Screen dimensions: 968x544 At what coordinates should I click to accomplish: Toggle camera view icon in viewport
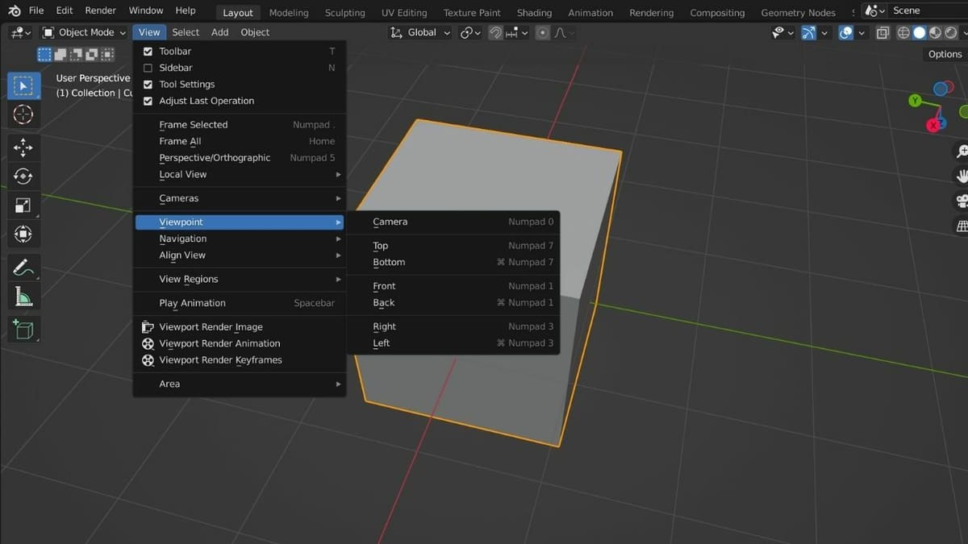coord(962,201)
